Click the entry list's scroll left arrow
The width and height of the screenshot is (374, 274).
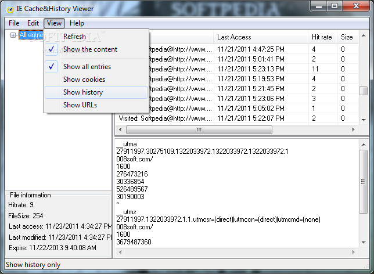[x=120, y=129]
